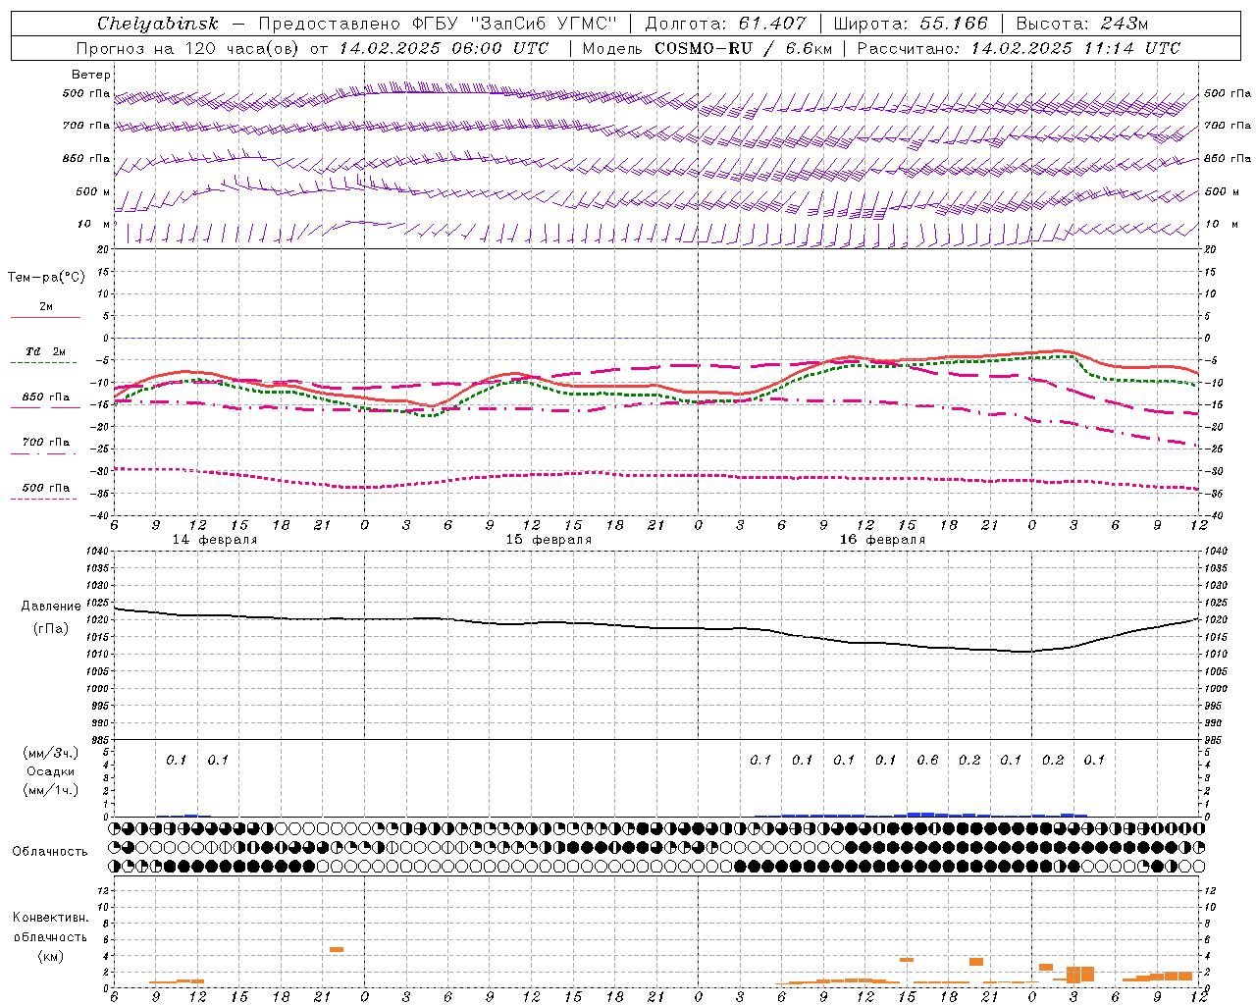Click the 10 м wind level label left side
This screenshot has height=1005, width=1256.
click(94, 225)
